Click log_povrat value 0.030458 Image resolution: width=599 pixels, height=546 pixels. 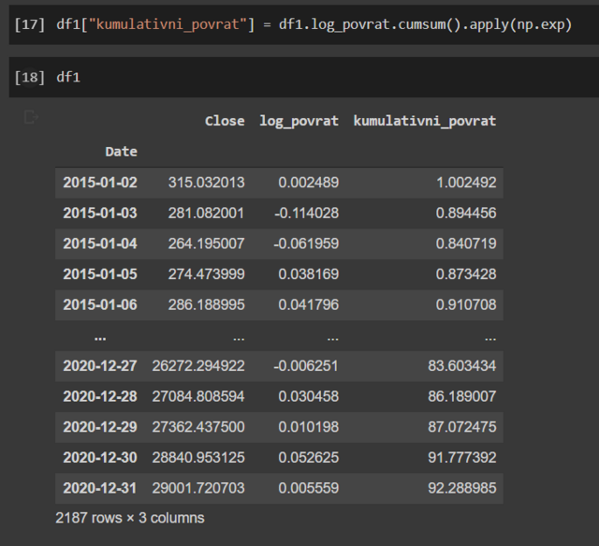(309, 397)
